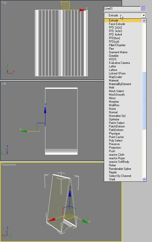Click the modifier list scrollbar thumb
This screenshot has height=242, width=152.
(x=144, y=100)
